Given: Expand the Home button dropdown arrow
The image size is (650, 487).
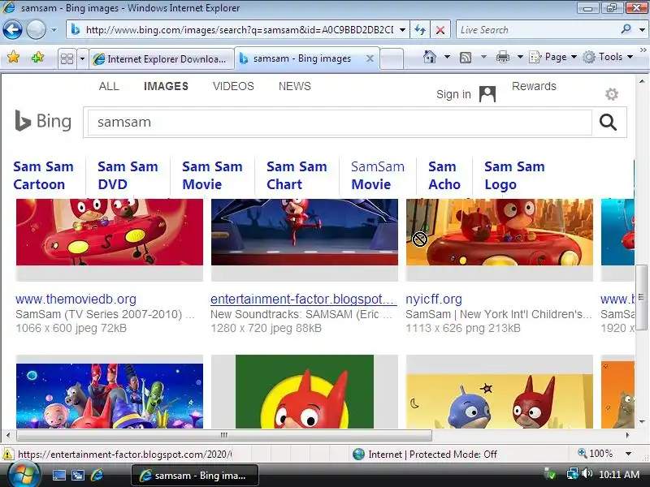Looking at the screenshot, I should coord(447,57).
